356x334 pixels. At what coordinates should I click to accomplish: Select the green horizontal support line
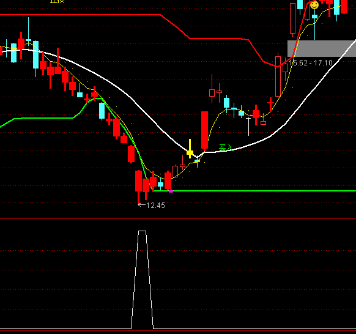click(254, 191)
